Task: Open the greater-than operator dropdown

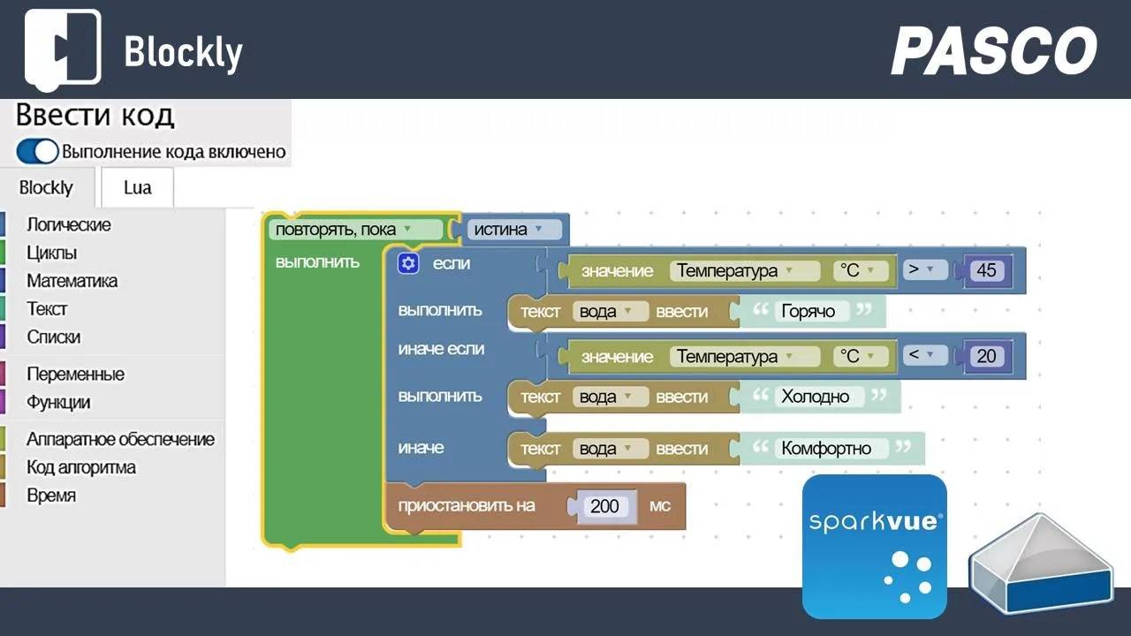Action: pos(923,270)
